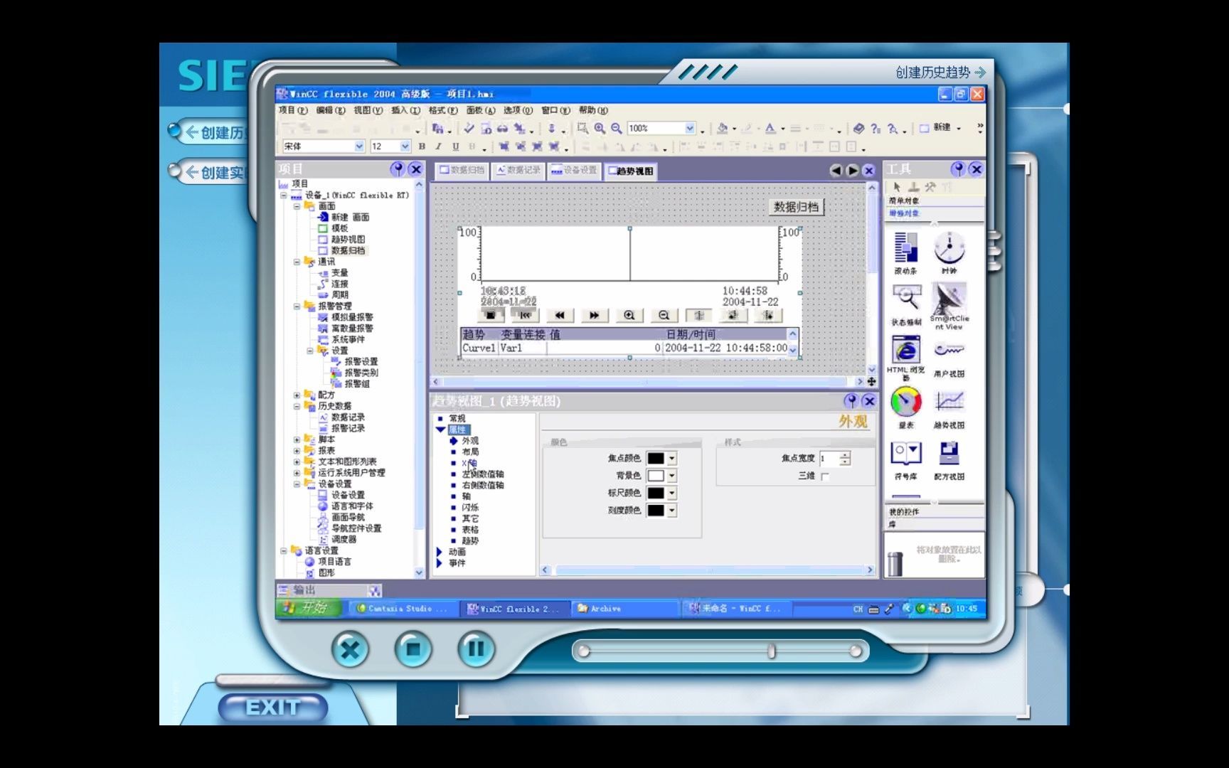
Task: Pin the 项目 project panel
Action: click(x=398, y=169)
